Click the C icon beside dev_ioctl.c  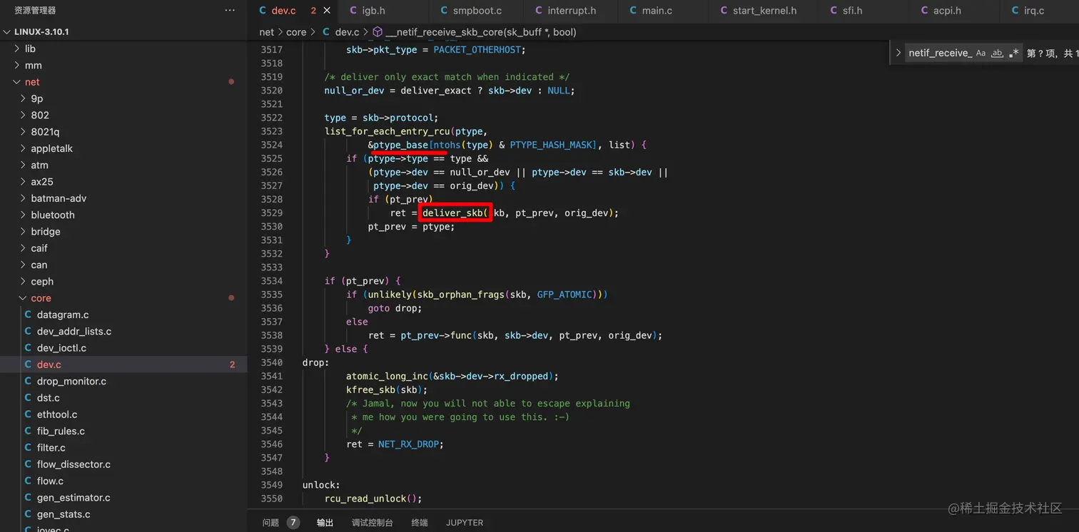[x=28, y=348]
